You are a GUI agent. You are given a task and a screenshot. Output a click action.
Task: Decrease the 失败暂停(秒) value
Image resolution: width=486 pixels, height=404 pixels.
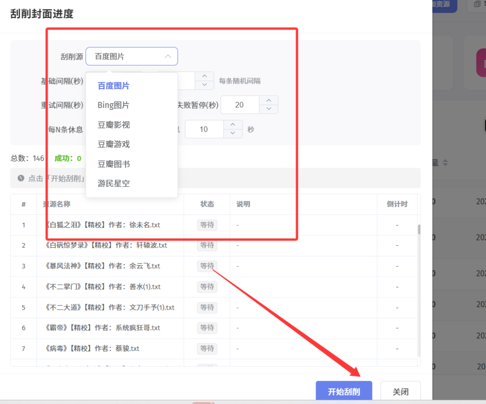coord(269,109)
